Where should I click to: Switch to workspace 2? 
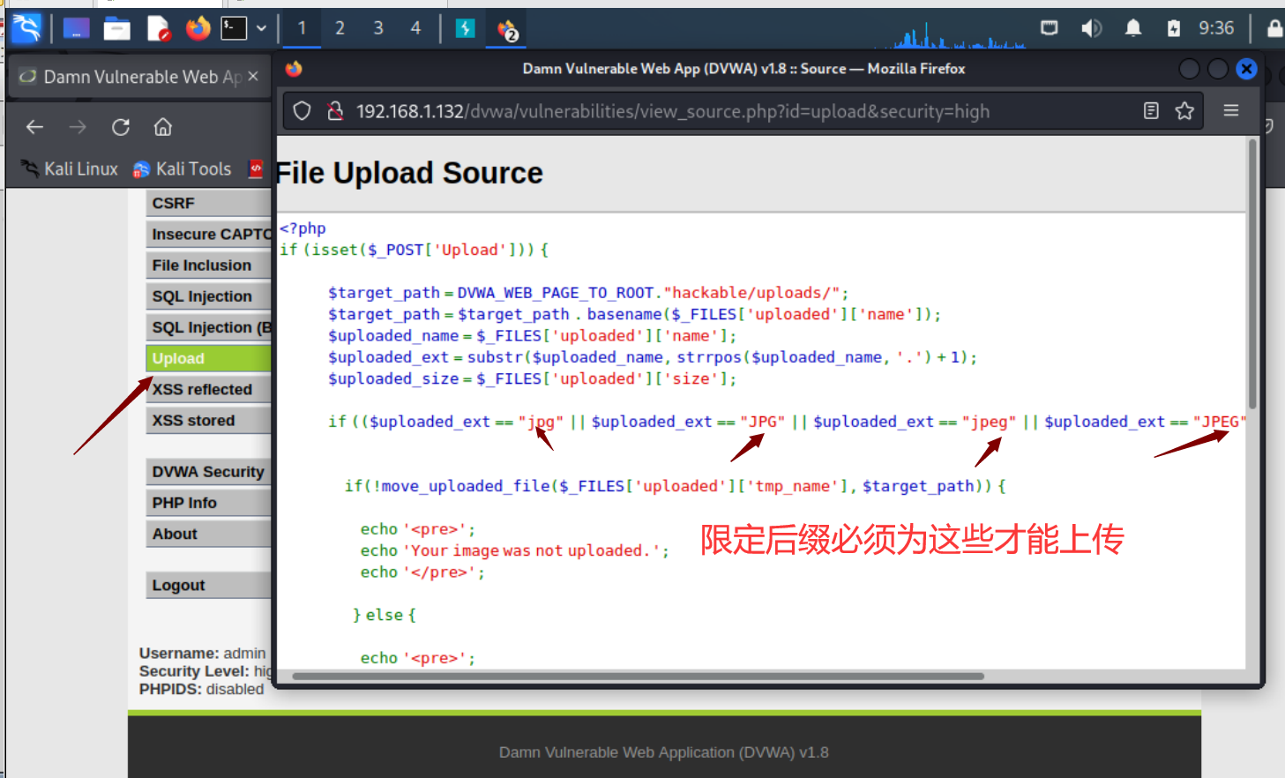[340, 28]
